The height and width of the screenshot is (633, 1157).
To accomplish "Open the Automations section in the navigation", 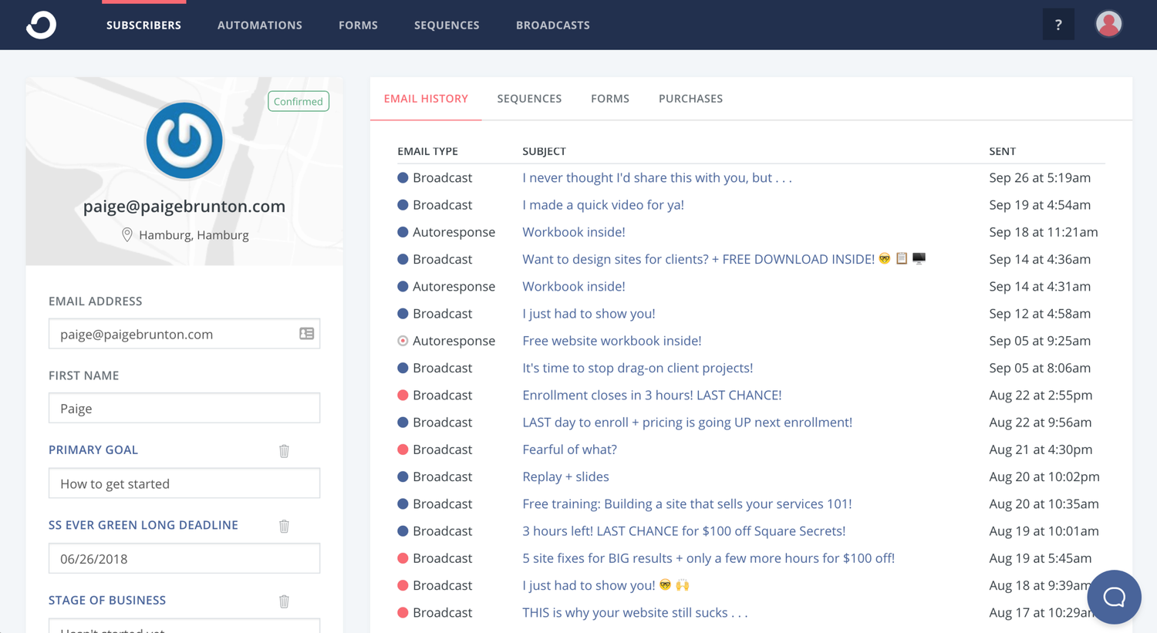I will 259,25.
